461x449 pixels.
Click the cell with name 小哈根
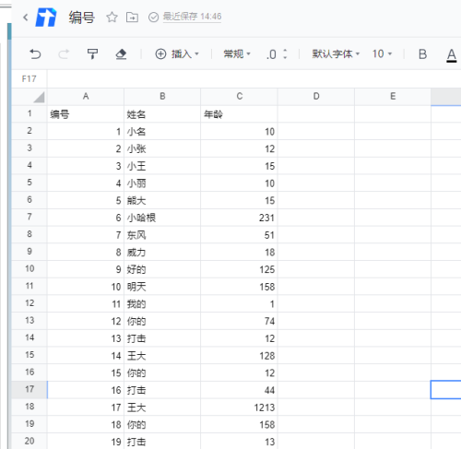[162, 218]
